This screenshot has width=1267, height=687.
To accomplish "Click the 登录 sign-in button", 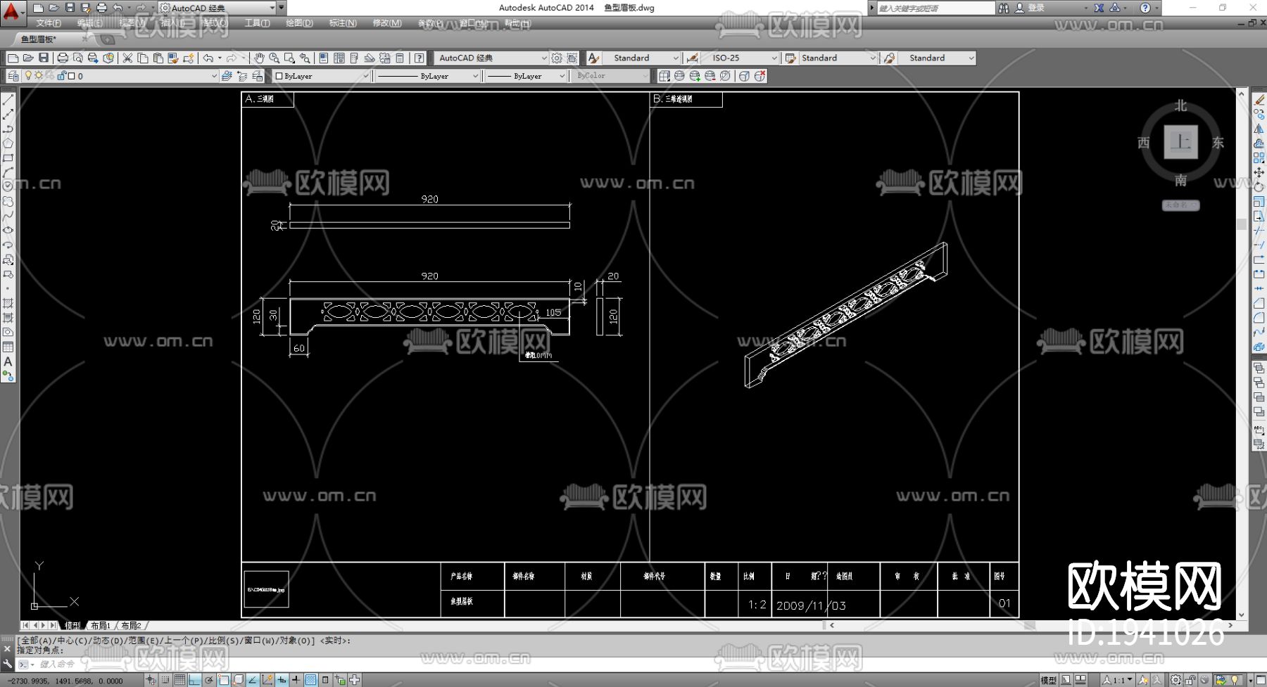I will click(x=1035, y=8).
